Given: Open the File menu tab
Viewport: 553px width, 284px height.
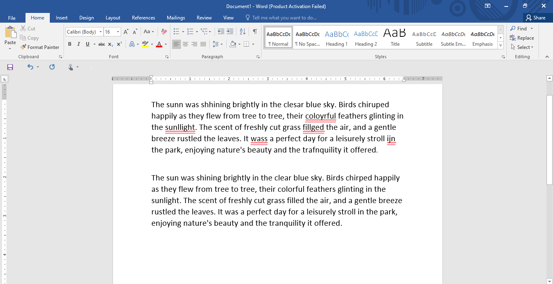Looking at the screenshot, I should click(x=12, y=18).
